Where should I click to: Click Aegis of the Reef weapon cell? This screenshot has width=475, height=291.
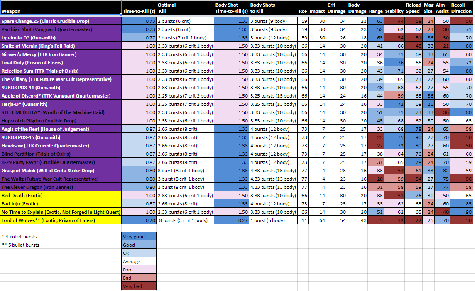[61, 129]
